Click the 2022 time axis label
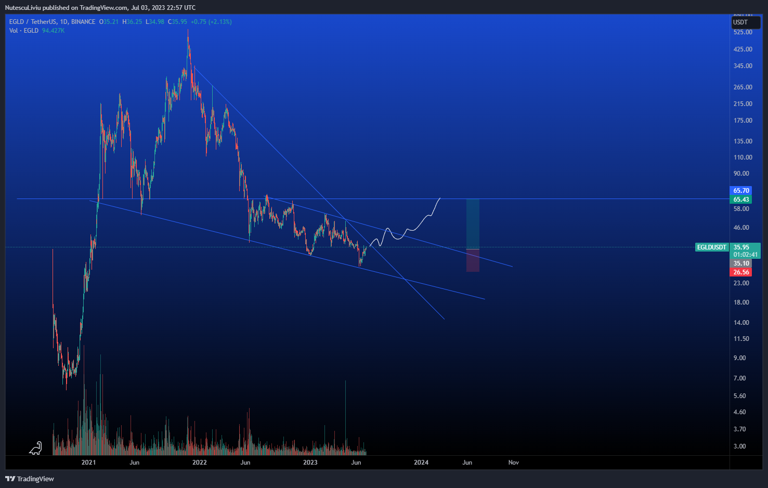 click(200, 463)
